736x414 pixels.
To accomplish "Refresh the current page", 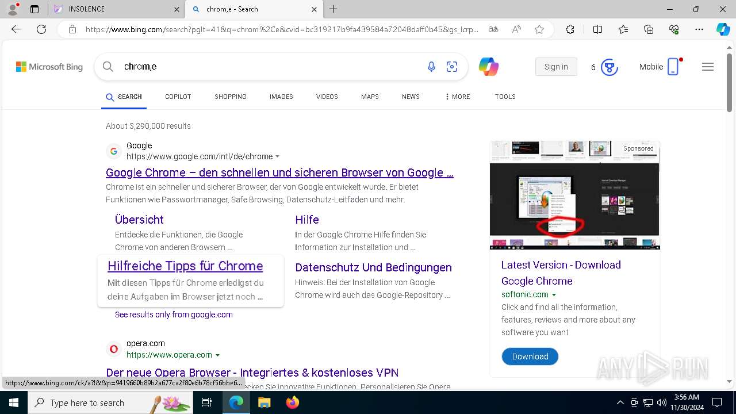I will tap(41, 29).
